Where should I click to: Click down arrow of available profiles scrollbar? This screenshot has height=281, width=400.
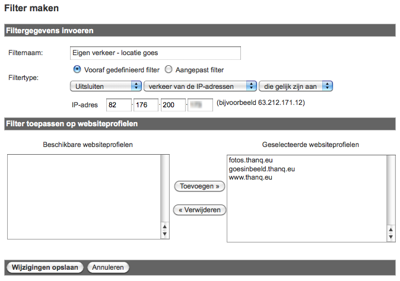(x=166, y=235)
